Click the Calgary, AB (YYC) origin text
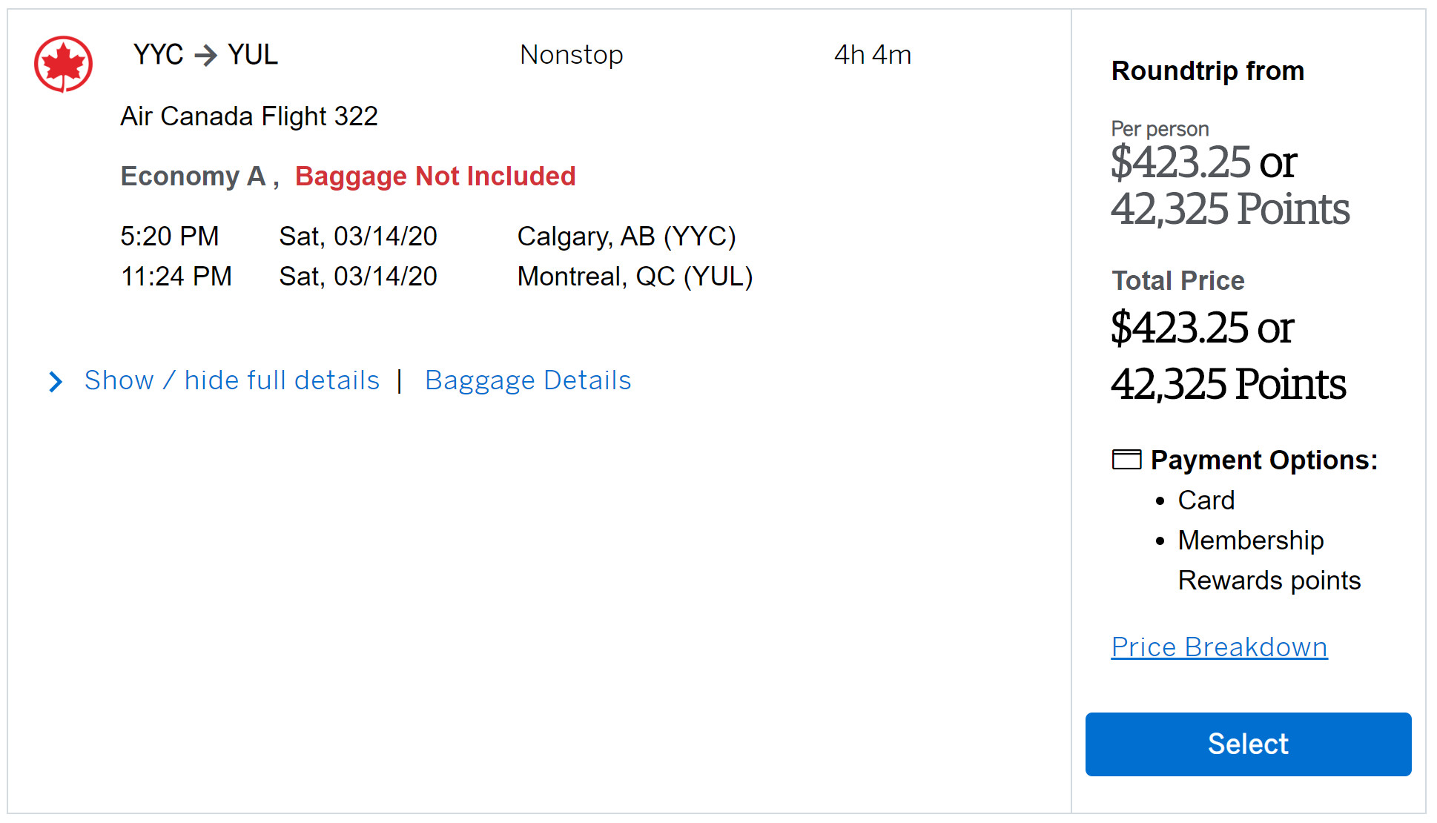This screenshot has width=1437, height=823. (627, 237)
